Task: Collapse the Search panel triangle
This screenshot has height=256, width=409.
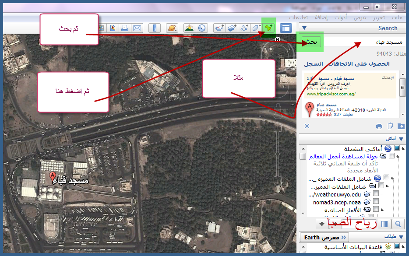Action: coord(304,28)
